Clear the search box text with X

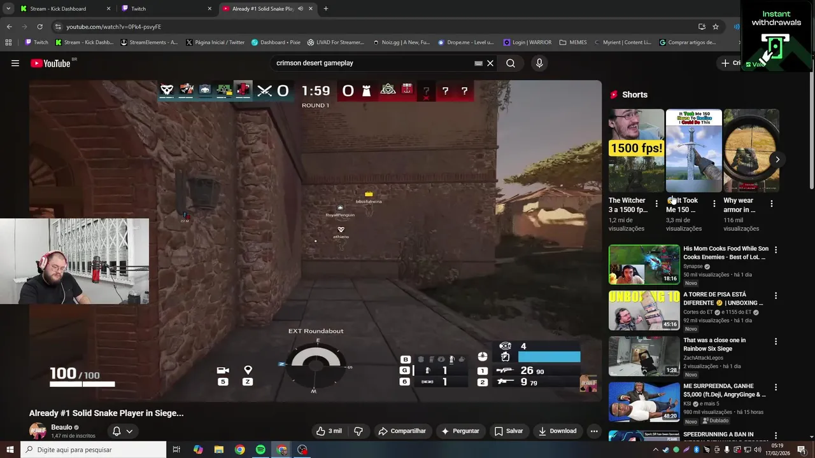click(x=490, y=63)
